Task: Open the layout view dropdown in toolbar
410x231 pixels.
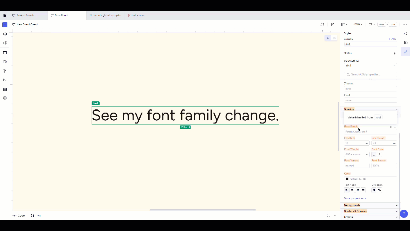Action: [x=344, y=24]
